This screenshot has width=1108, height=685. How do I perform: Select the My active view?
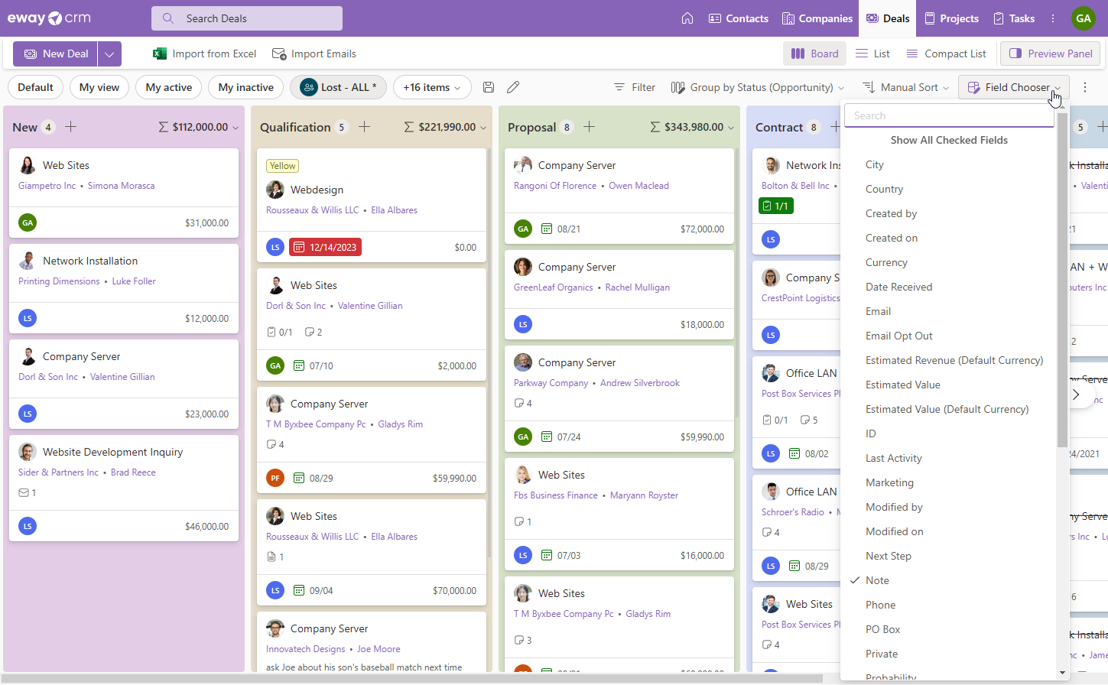pos(169,87)
